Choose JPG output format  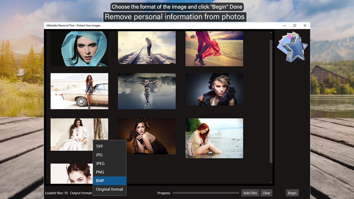pyautogui.click(x=109, y=155)
